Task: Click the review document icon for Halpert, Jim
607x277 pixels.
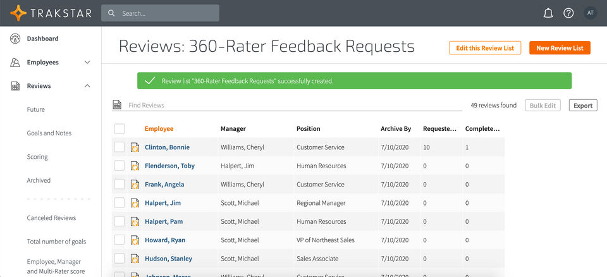Action: [135, 203]
